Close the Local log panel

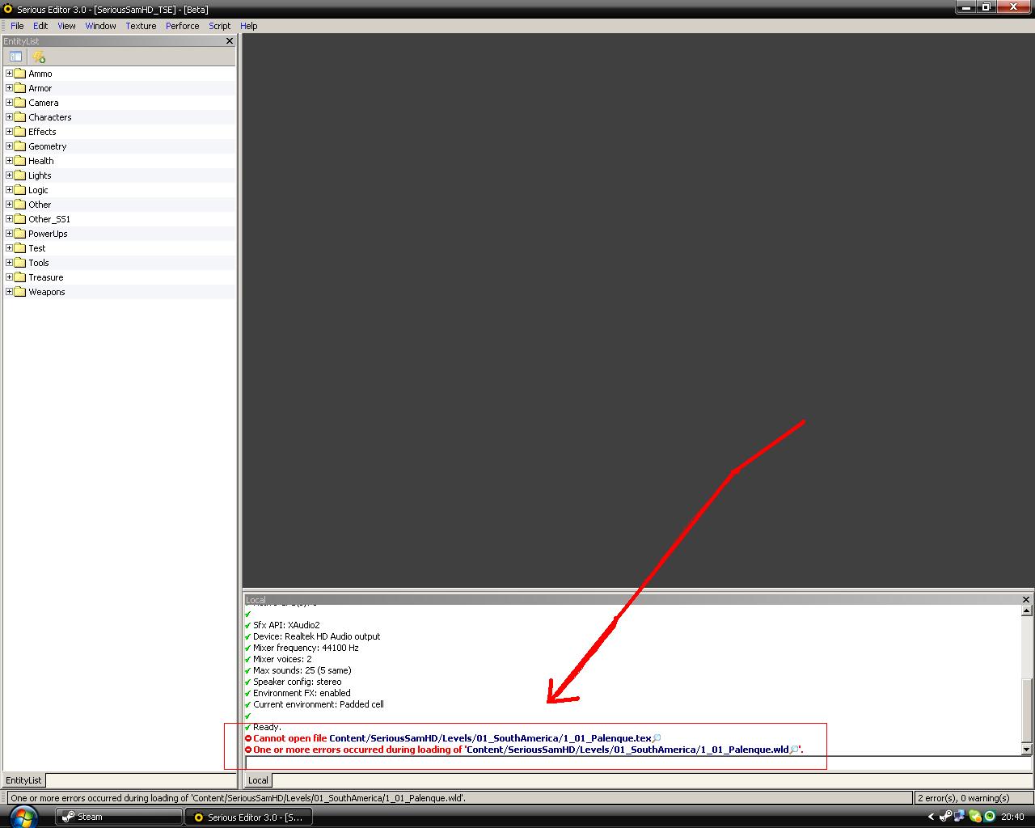[1026, 600]
